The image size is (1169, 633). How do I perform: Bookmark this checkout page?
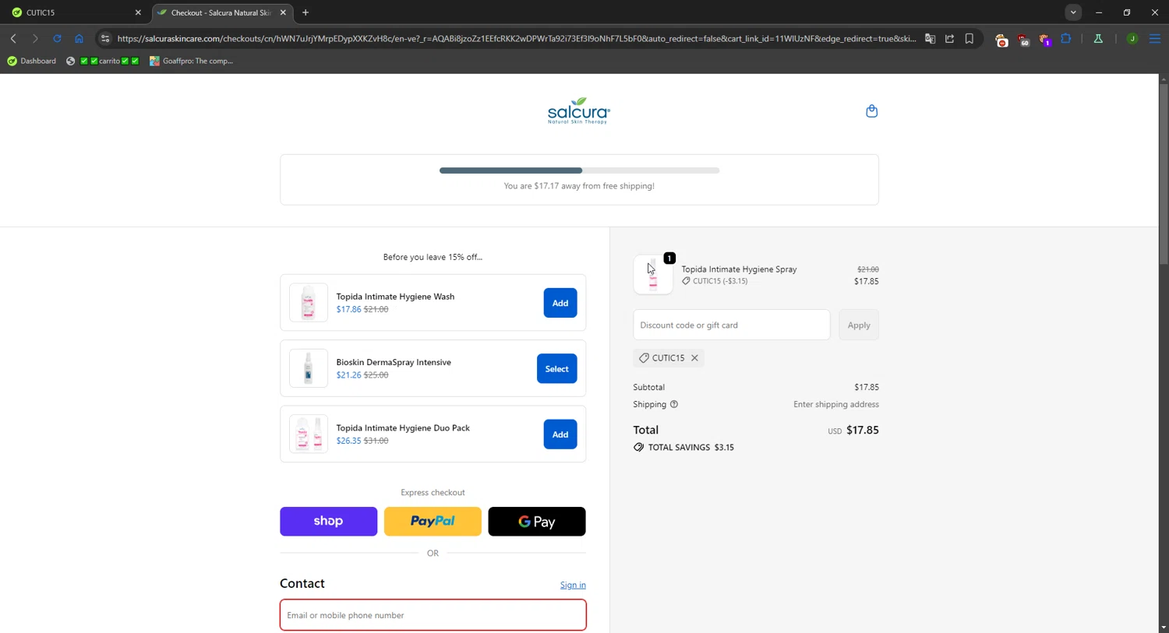pyautogui.click(x=969, y=38)
